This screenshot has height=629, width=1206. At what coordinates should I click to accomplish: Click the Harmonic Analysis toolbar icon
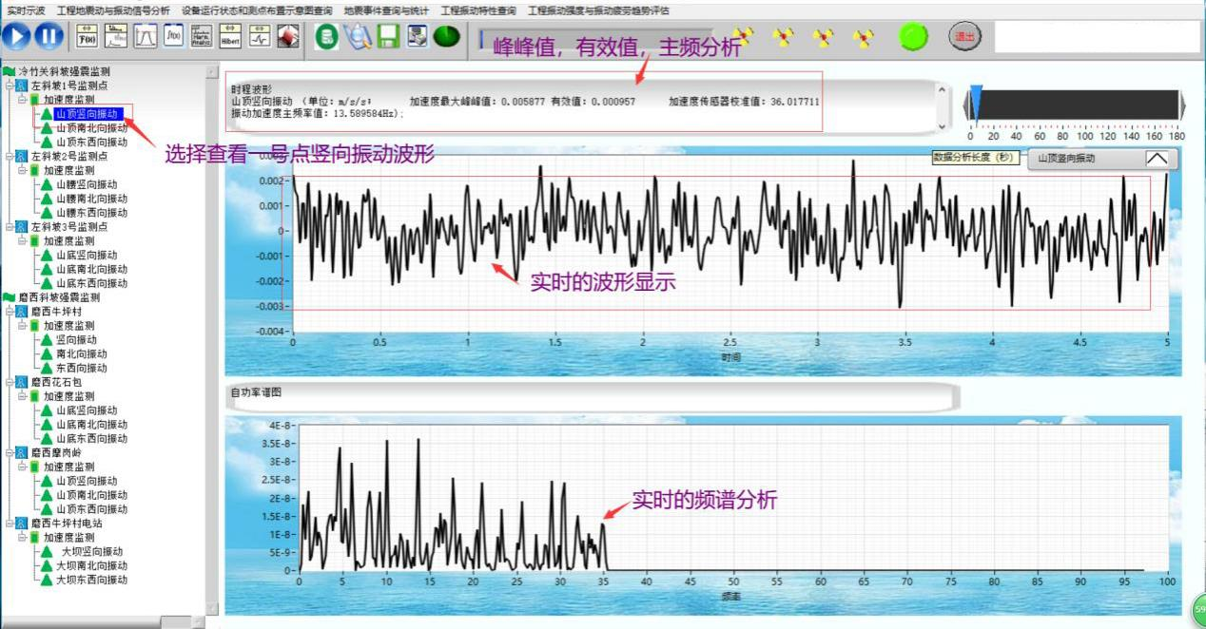[x=202, y=37]
